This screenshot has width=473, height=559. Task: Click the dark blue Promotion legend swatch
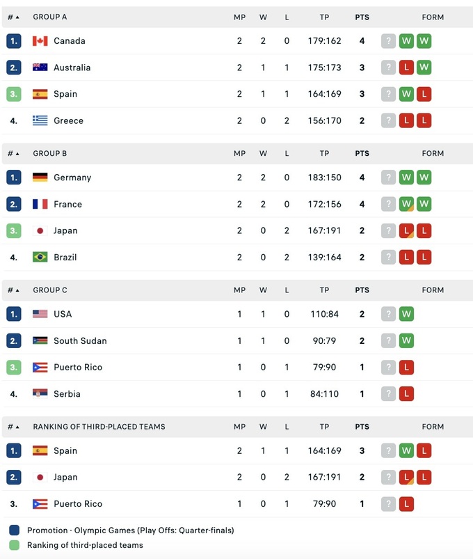click(x=15, y=530)
